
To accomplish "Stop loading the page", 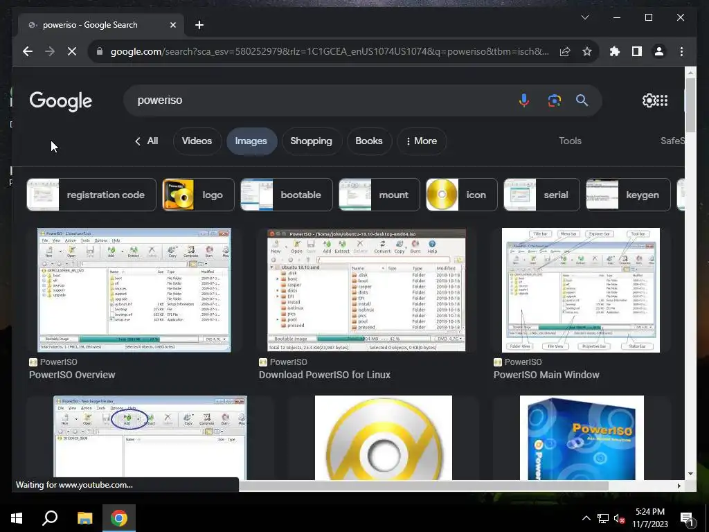I will click(72, 51).
